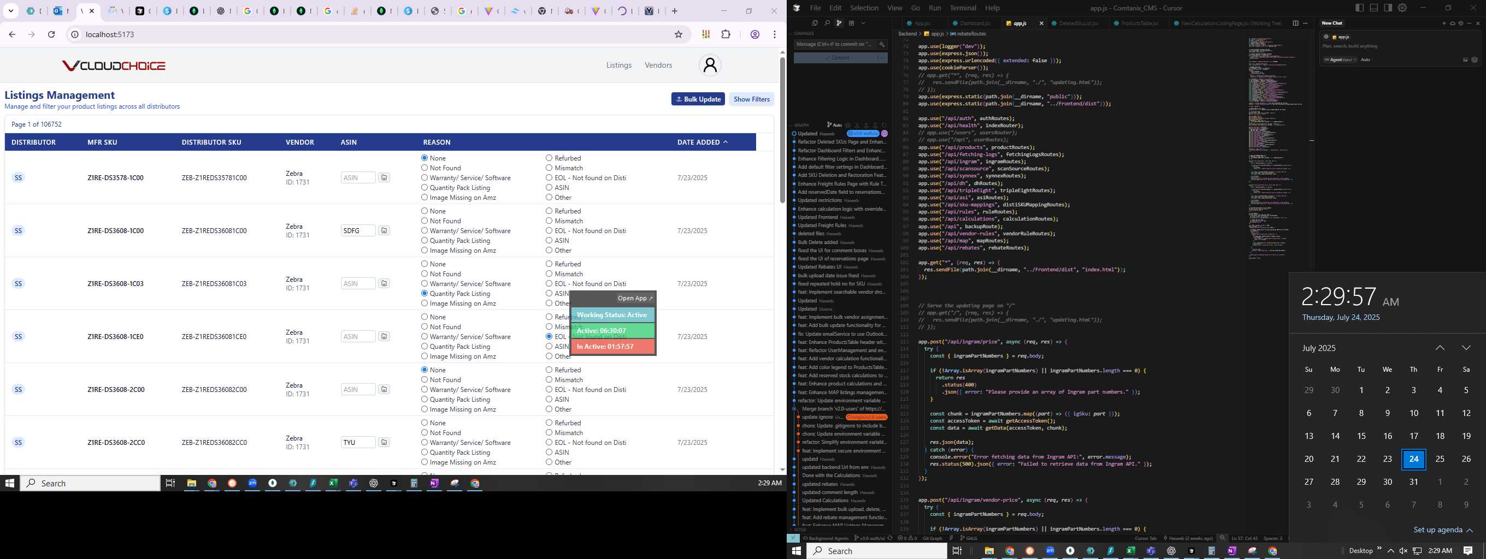Viewport: 1486px width, 559px height.
Task: Open chat history clock icon in Cursor
Action: click(x=1461, y=23)
